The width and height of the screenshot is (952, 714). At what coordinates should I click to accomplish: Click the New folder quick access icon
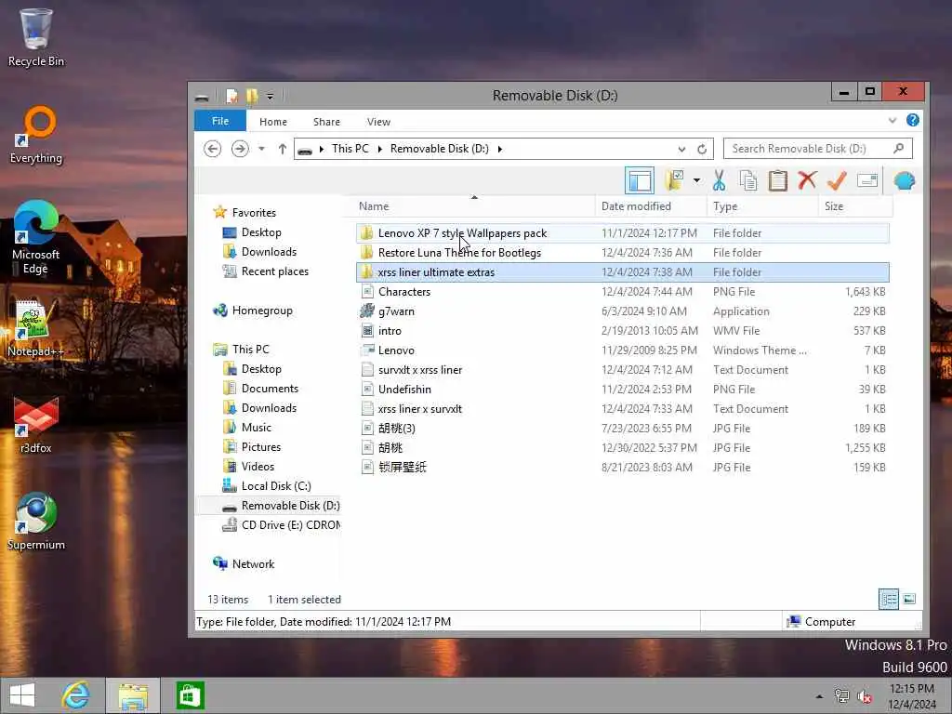(x=252, y=96)
